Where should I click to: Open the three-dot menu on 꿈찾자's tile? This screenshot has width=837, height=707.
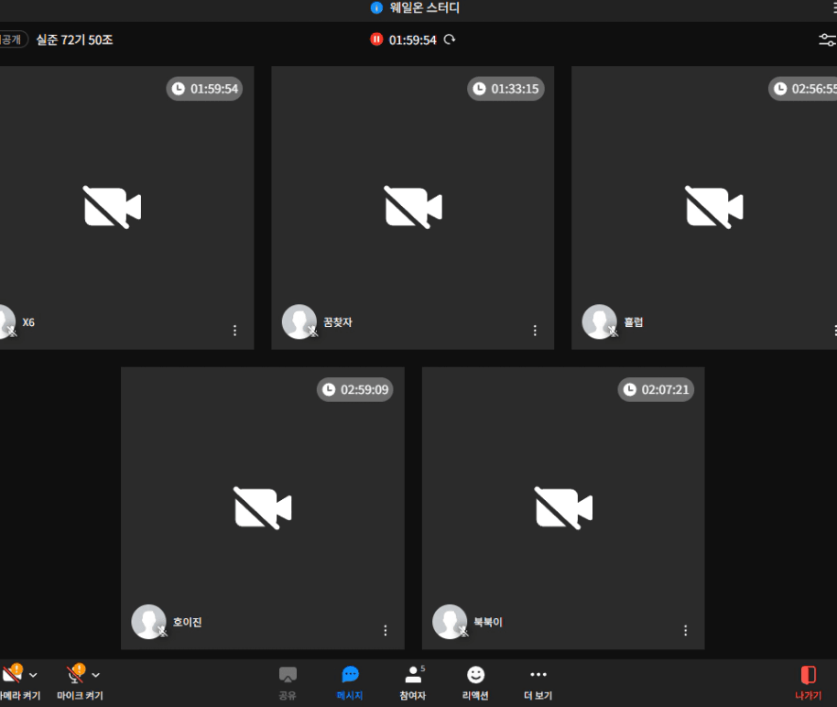[536, 331]
